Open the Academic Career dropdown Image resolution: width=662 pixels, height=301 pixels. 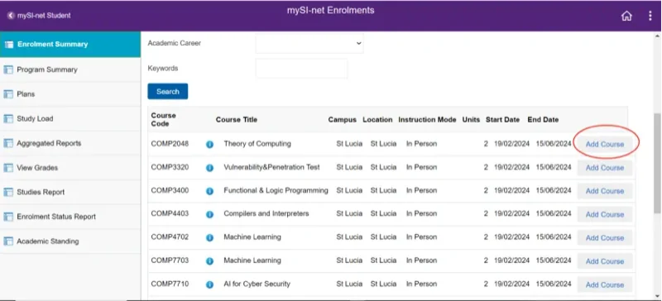(309, 44)
